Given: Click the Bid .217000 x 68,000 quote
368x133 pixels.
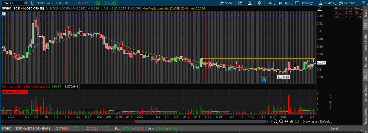Looking at the screenshot, I should point(129,128).
